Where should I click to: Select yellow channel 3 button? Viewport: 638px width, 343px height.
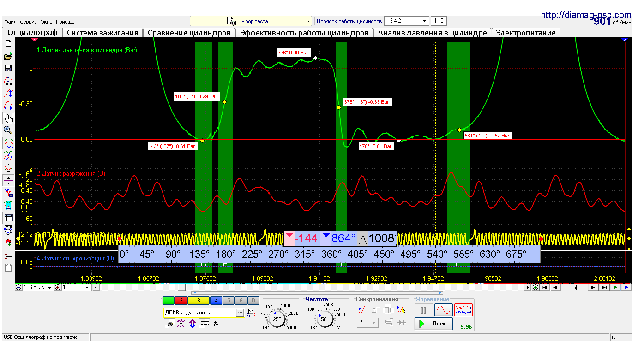point(198,301)
